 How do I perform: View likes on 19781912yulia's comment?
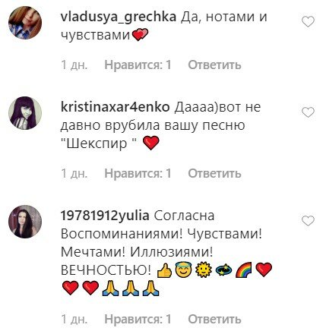[138, 320]
